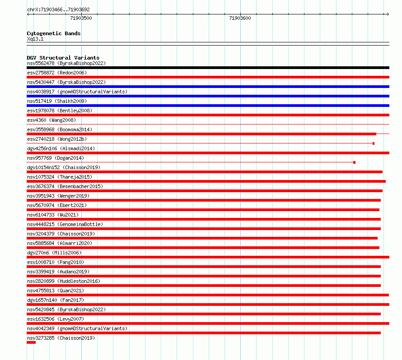Click the red esv3558968 Boomsma2014 bar
This screenshot has width=402, height=360.
coord(201,134)
